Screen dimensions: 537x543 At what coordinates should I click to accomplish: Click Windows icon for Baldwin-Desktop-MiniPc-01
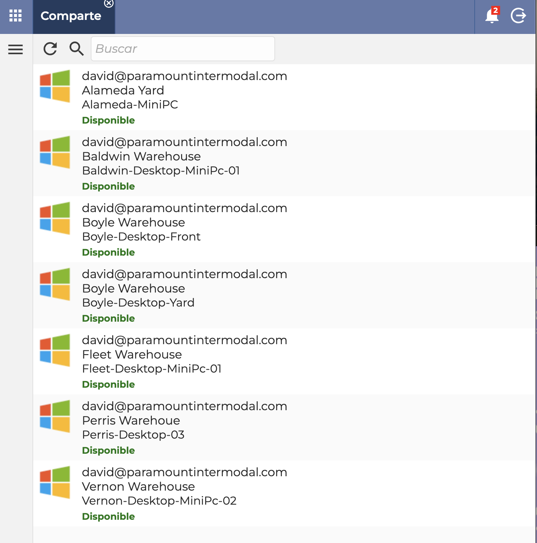(55, 152)
